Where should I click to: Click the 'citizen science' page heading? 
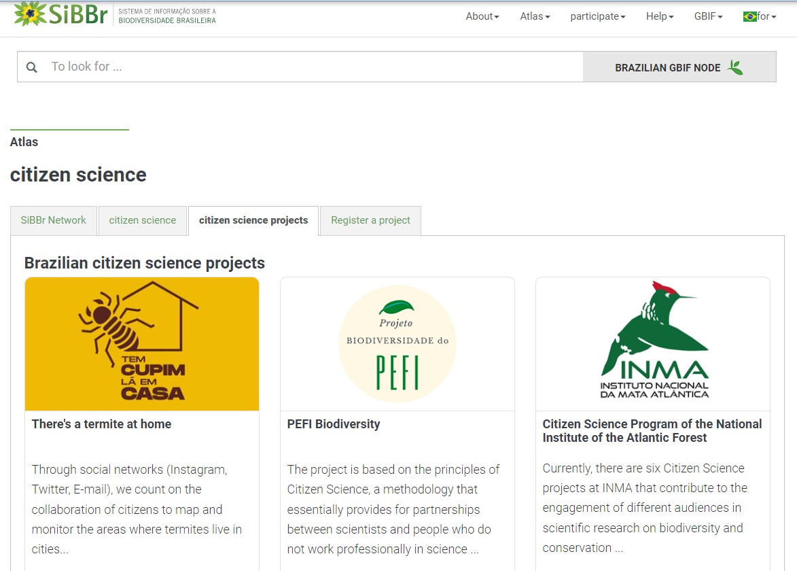78,175
